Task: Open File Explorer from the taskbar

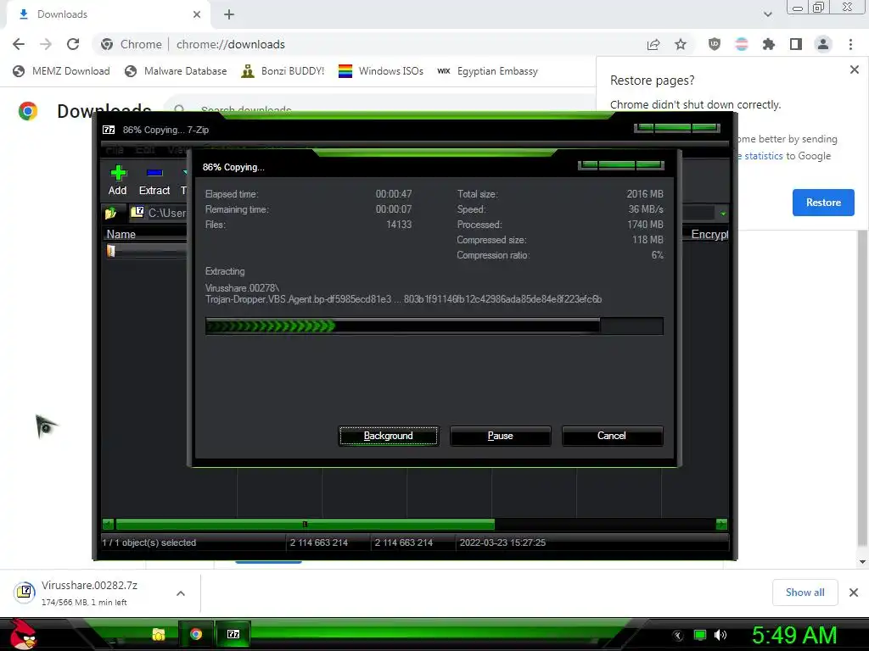Action: click(x=159, y=634)
